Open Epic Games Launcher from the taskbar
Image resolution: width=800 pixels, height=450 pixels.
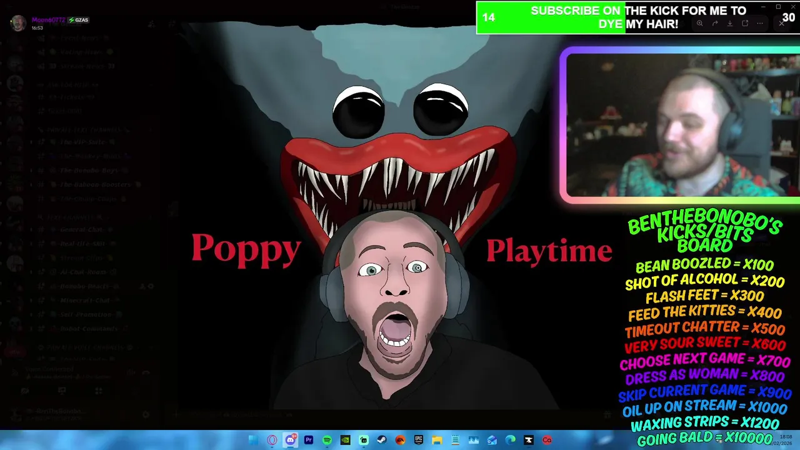pyautogui.click(x=418, y=440)
